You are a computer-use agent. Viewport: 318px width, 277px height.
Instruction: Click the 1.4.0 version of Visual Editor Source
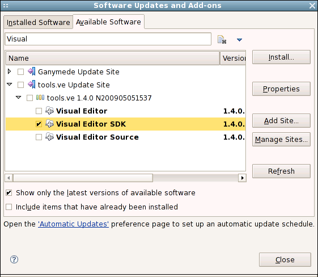pos(234,137)
